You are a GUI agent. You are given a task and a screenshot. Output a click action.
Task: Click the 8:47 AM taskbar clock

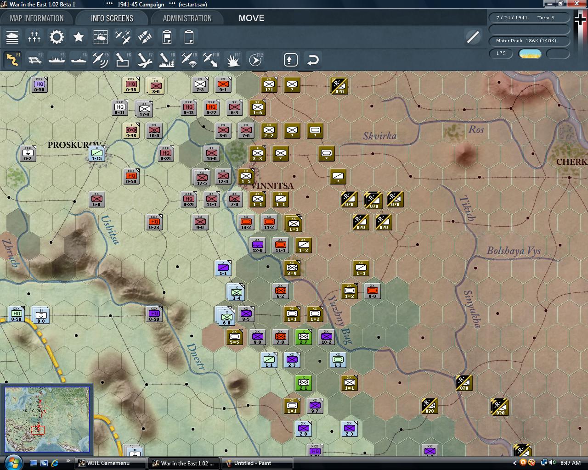(571, 463)
